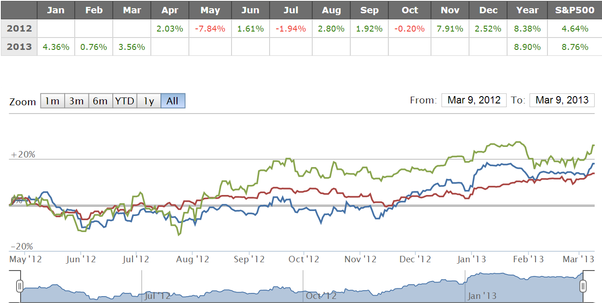The width and height of the screenshot is (602, 303).
Task: Select the 2013 row header
Action: (19, 47)
